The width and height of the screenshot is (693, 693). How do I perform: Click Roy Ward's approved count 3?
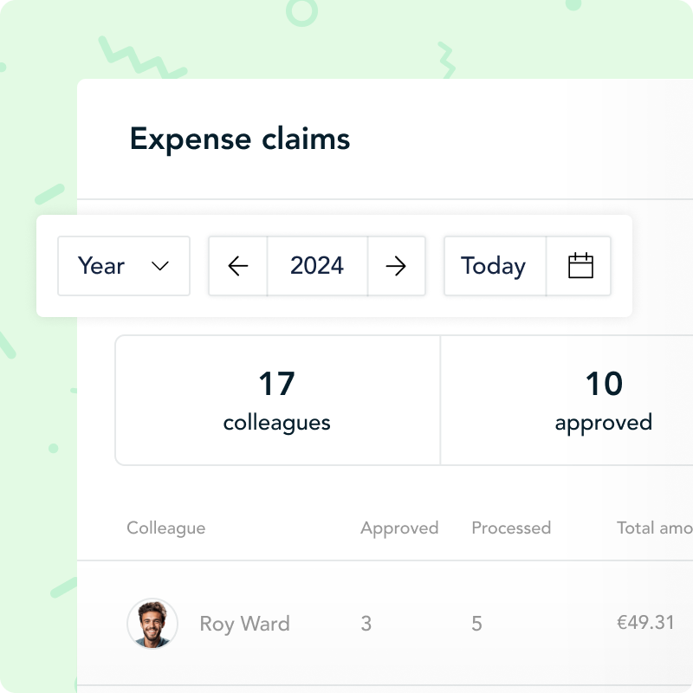coord(366,624)
